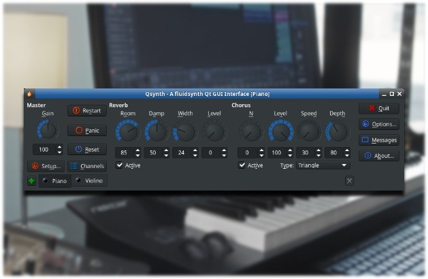Decrease Reverb Width with down arrow
Viewport: 428px width, 279px height.
(195, 155)
